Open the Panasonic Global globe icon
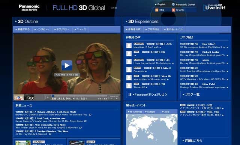 tap(173, 4)
